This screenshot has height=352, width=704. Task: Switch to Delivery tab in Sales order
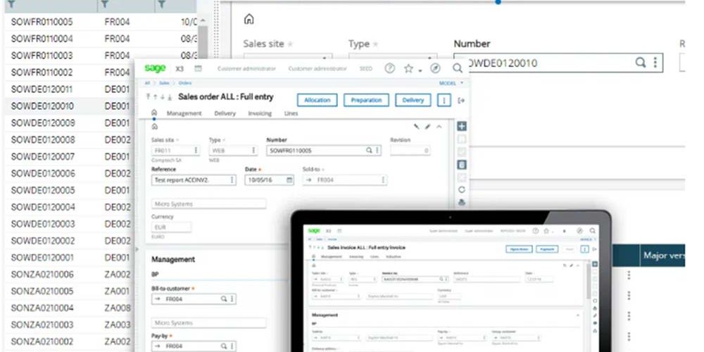click(x=225, y=113)
